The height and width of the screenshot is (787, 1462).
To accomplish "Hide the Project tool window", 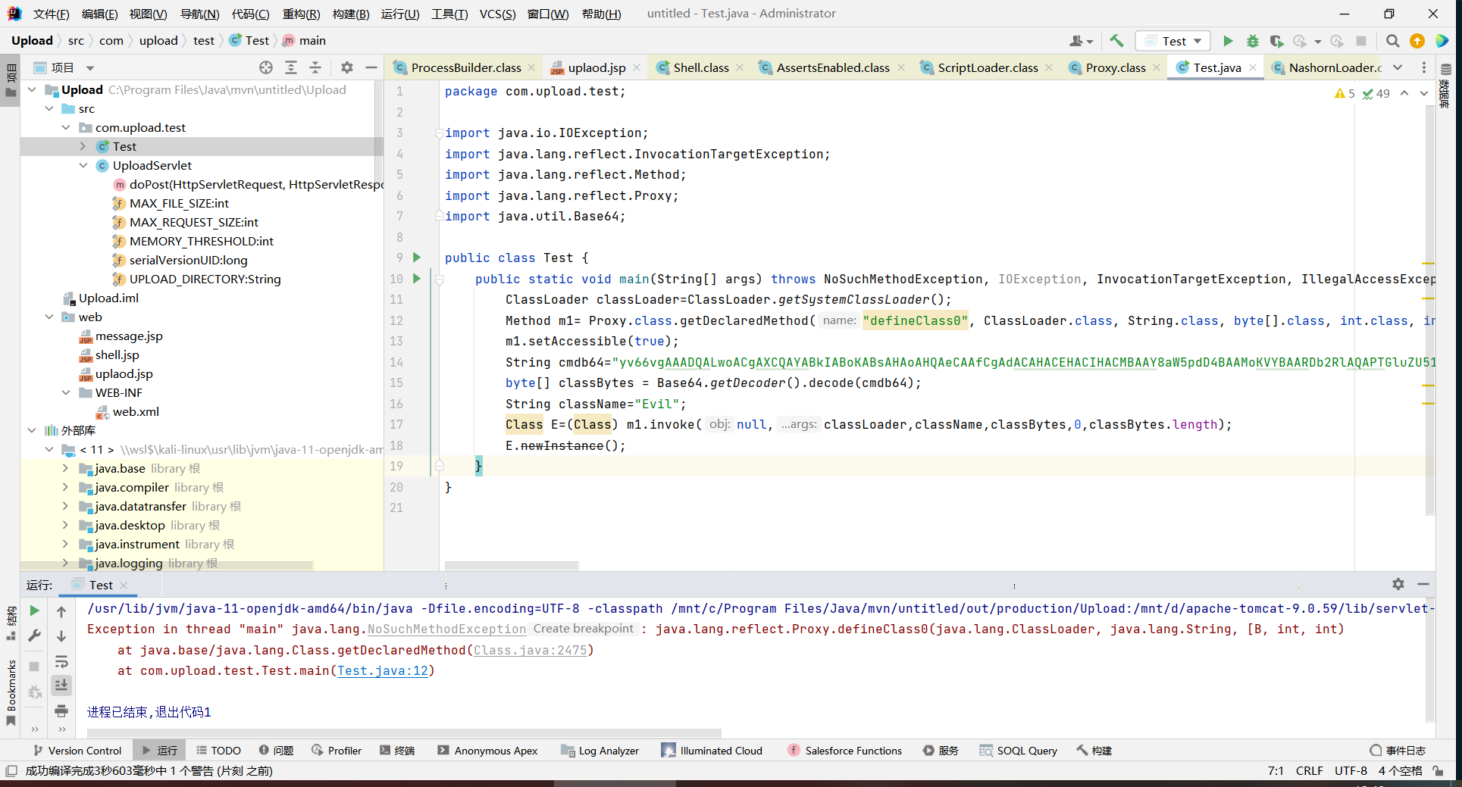I will [x=371, y=67].
